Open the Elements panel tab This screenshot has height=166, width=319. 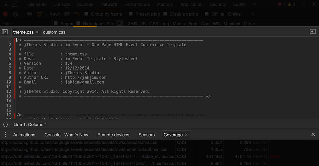[x=37, y=4]
